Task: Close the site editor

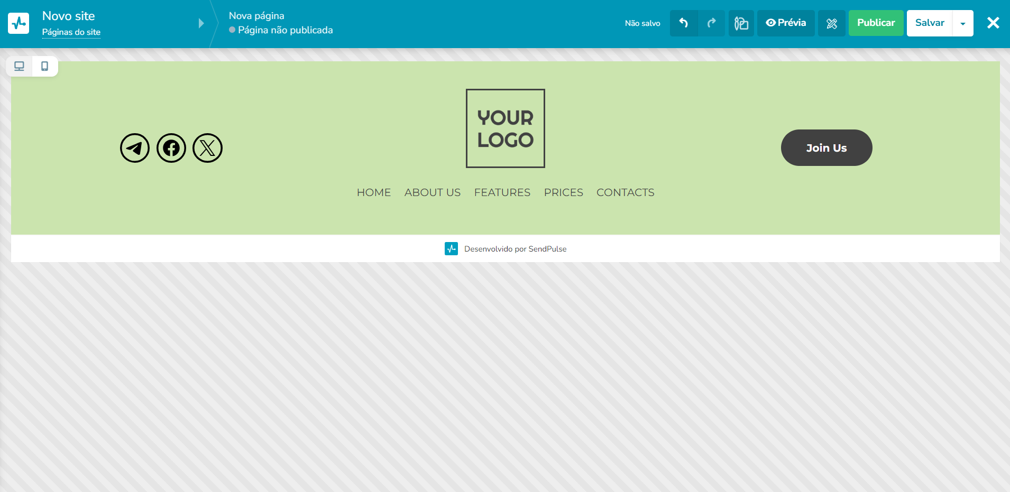Action: click(x=993, y=23)
